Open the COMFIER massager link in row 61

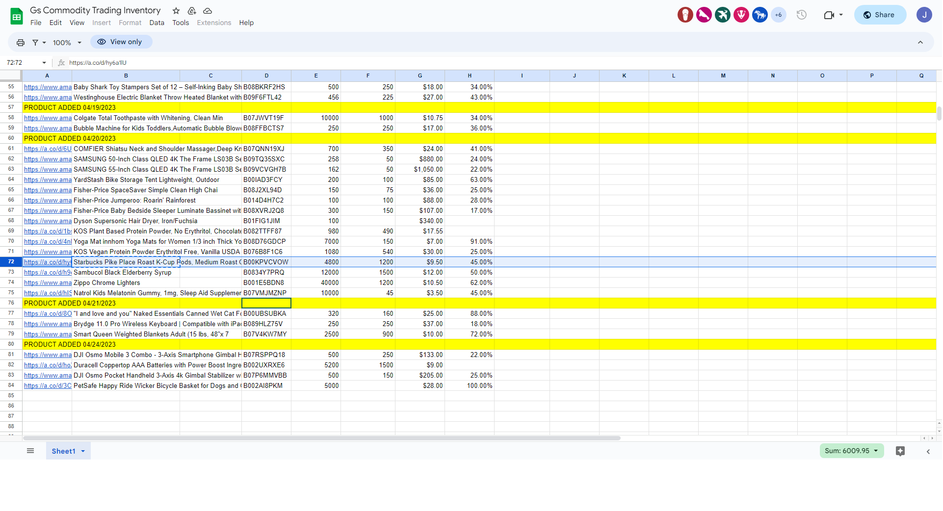(48, 149)
